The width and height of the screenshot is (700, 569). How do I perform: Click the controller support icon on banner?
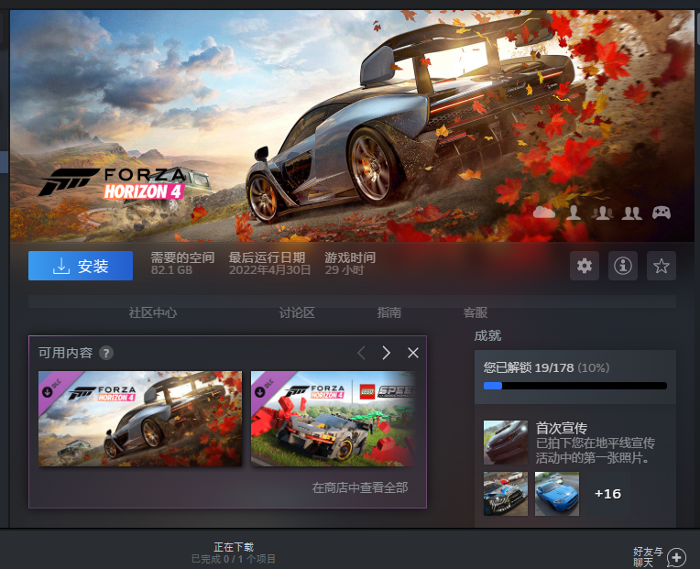pos(662,213)
